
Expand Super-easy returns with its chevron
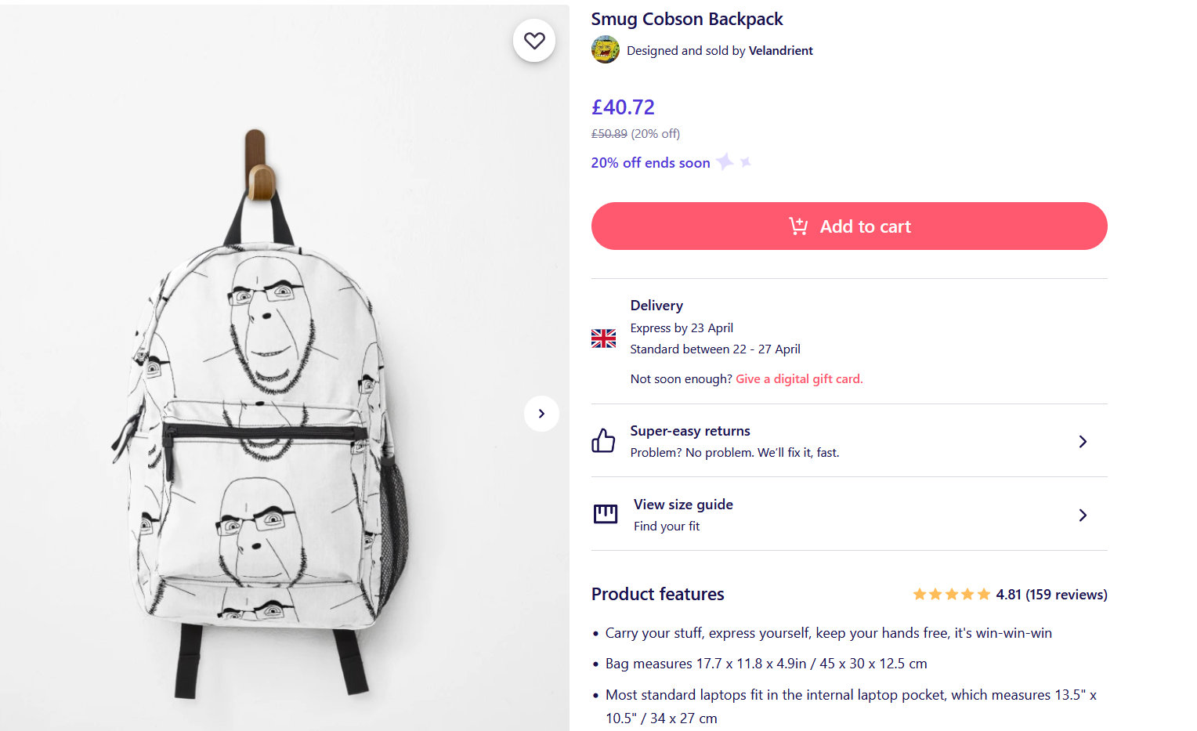tap(1083, 442)
